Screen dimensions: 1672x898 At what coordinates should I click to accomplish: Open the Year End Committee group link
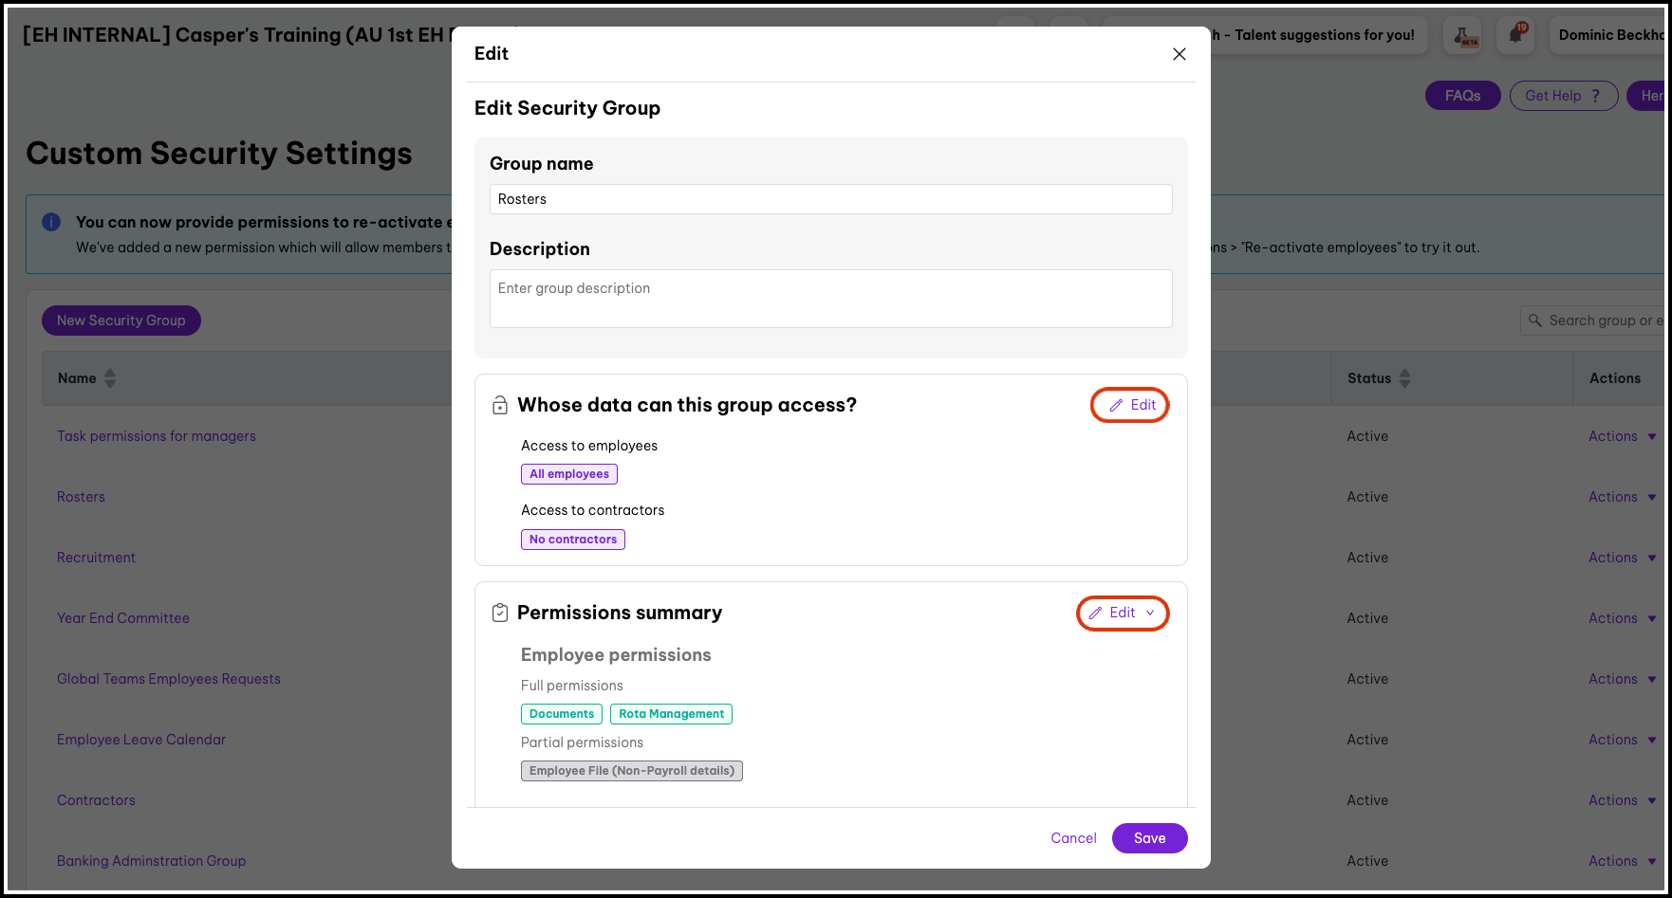click(x=123, y=618)
